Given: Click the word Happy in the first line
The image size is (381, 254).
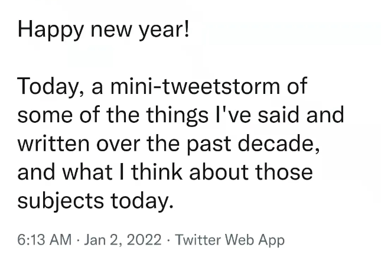Looking at the screenshot, I should coord(51,30).
